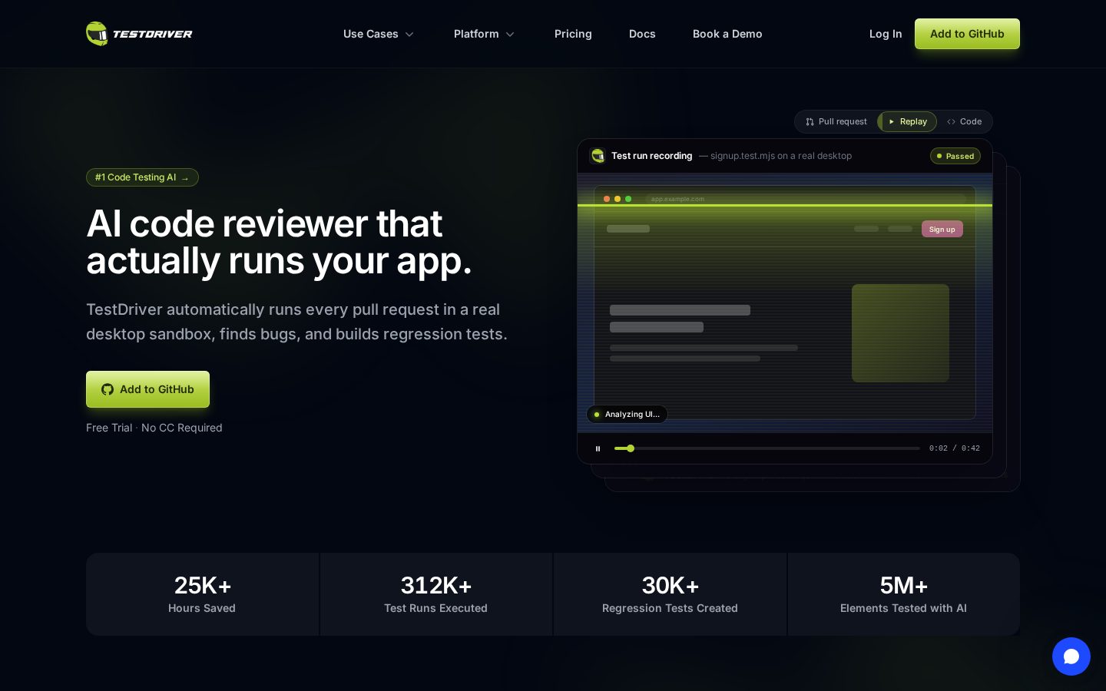1106x691 pixels.
Task: Click the 0:02 / 0:42 time display
Action: coord(955,448)
